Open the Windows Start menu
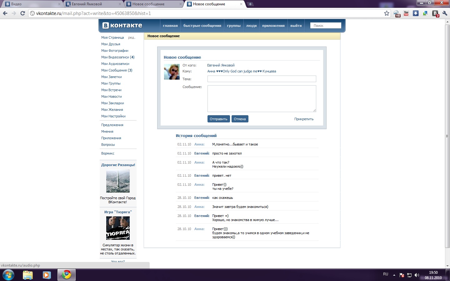 [8, 275]
